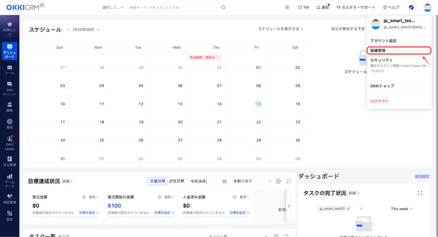The height and width of the screenshot is (237, 438).
Task: Click jp_smart_tes... profile header in the menu
Action: coord(399,24)
